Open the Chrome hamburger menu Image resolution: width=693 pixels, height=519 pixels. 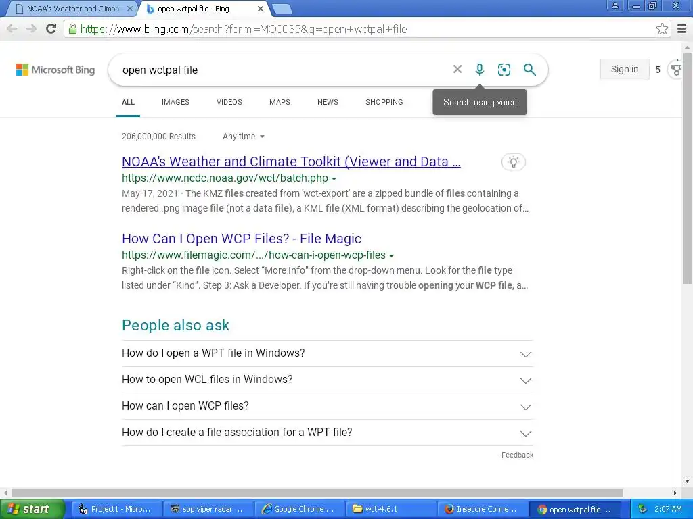[x=681, y=29]
